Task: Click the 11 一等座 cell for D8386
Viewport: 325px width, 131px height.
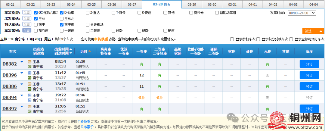Action: [141, 86]
